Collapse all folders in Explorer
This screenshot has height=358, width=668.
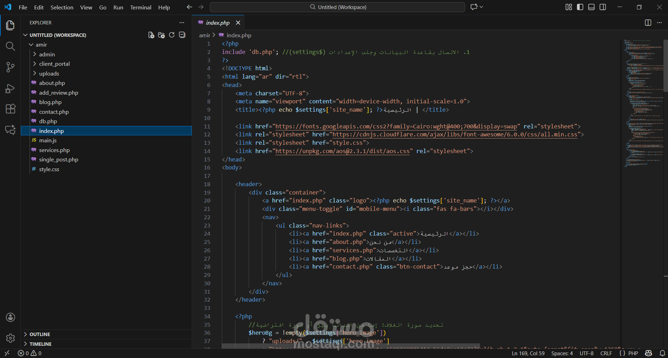coord(182,35)
